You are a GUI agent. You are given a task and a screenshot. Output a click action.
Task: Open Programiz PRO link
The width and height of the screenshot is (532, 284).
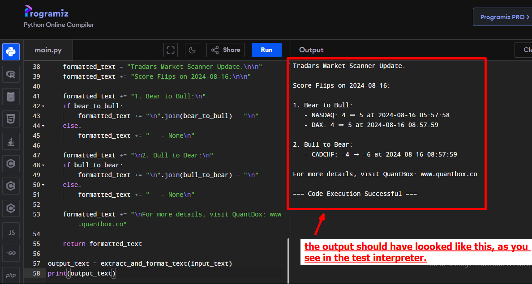point(503,17)
